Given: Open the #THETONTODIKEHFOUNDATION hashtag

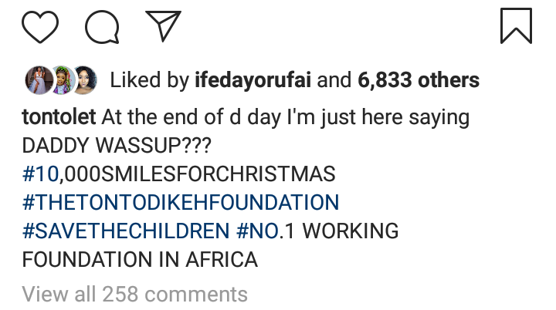Looking at the screenshot, I should click(181, 203).
